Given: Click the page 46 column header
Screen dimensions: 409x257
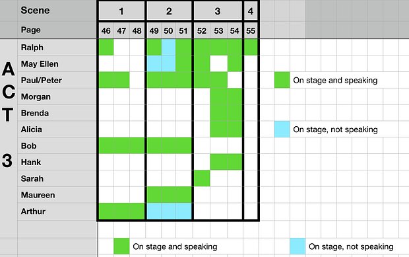Looking at the screenshot, I should click(106, 31).
